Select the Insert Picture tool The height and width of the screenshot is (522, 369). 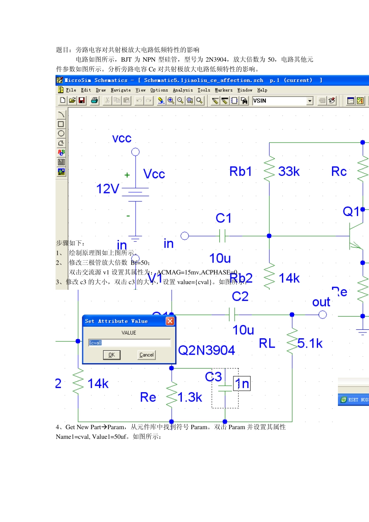click(x=61, y=171)
